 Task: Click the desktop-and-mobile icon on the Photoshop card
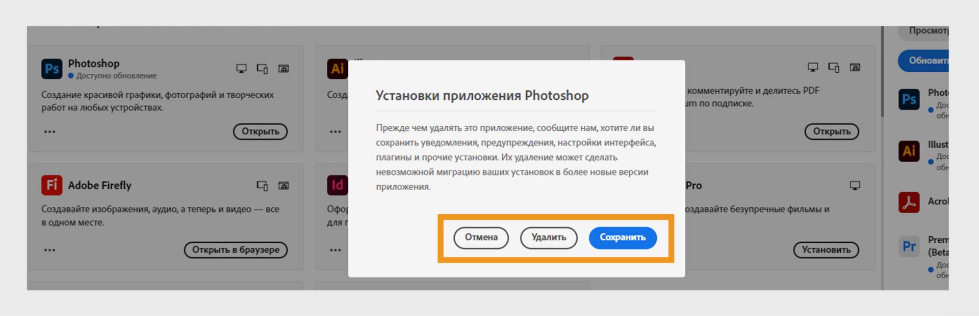(x=262, y=69)
